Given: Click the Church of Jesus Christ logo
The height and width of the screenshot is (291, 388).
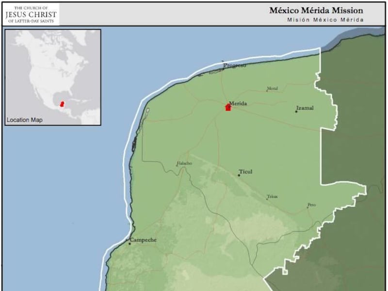Looking at the screenshot, I should [31, 15].
